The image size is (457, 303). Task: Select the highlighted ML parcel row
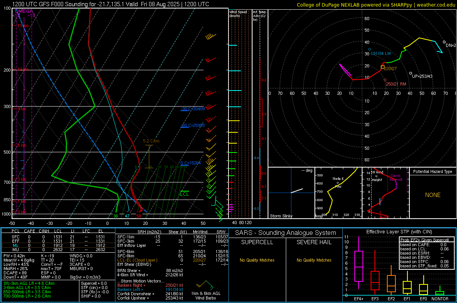[58, 245]
